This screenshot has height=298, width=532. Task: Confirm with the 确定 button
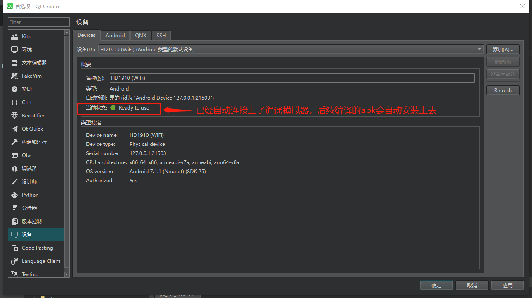[x=436, y=285]
